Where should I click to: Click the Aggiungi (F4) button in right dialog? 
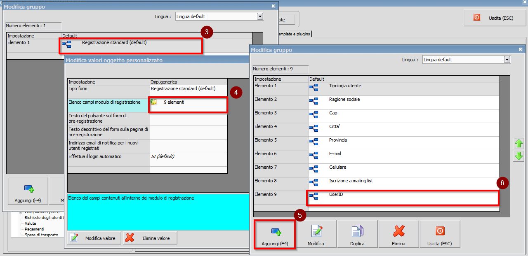tap(274, 235)
